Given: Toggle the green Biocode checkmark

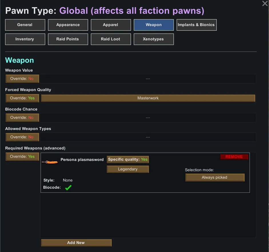Looking at the screenshot, I should tap(68, 188).
